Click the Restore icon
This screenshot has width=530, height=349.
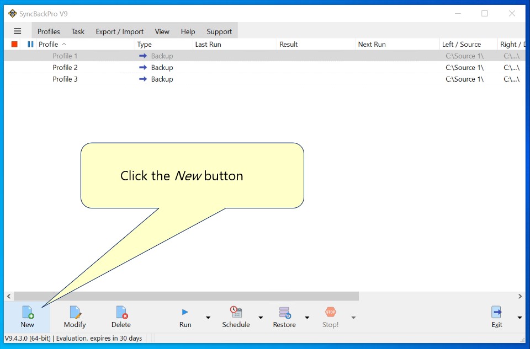point(284,313)
